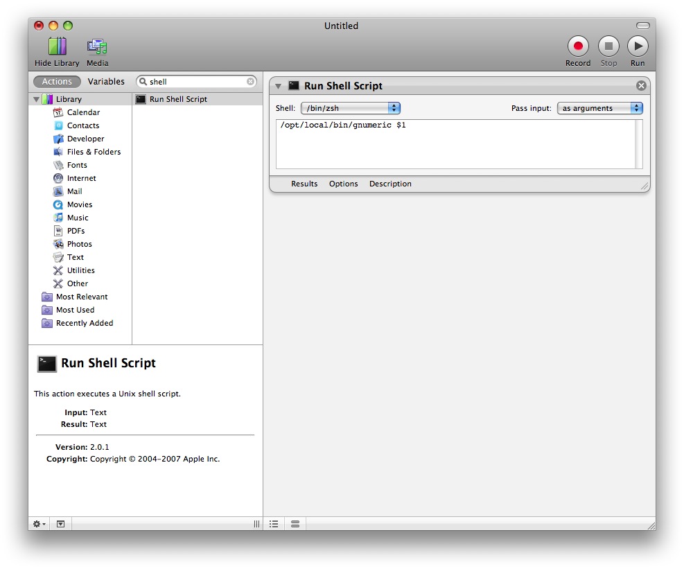Select the Calendar category icon
This screenshot has width=684, height=569.
click(x=58, y=112)
